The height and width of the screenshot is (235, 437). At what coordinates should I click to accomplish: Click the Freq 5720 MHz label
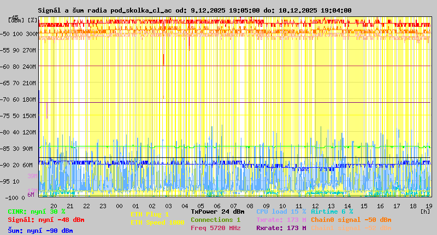pyautogui.click(x=215, y=228)
